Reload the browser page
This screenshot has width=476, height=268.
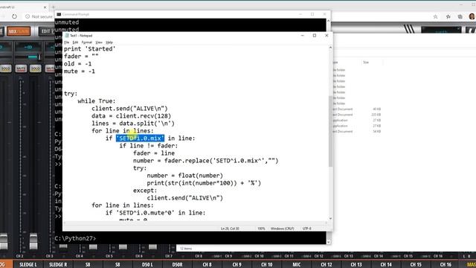click(14, 16)
